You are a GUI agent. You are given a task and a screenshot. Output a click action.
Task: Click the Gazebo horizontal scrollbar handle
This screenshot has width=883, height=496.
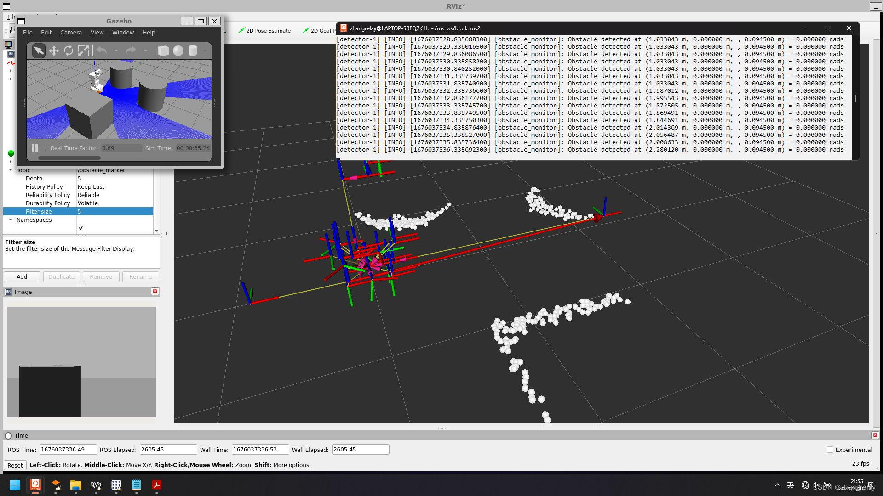(x=69, y=158)
